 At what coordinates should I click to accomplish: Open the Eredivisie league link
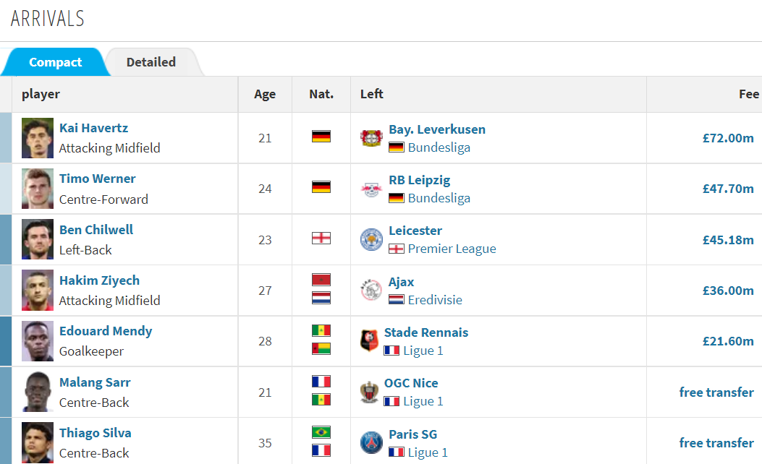(435, 300)
